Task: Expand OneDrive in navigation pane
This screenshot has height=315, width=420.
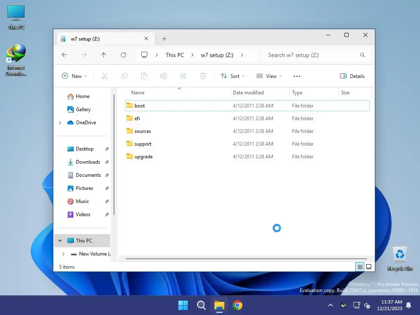Action: tap(60, 123)
